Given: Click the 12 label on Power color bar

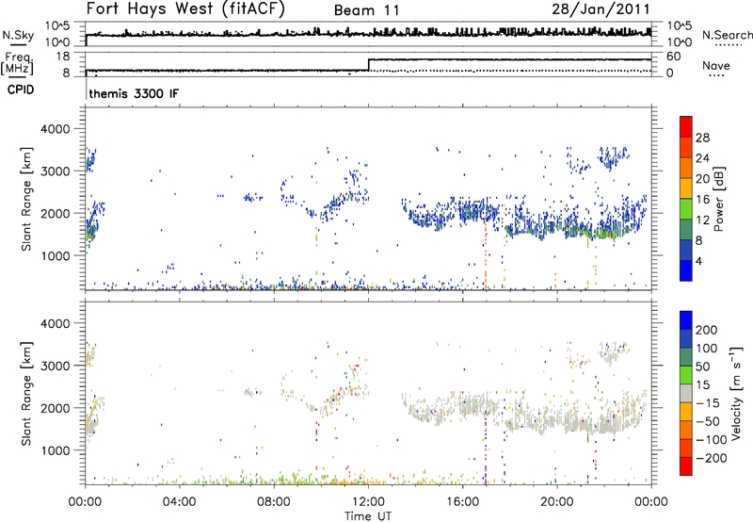Looking at the screenshot, I should click(702, 220).
